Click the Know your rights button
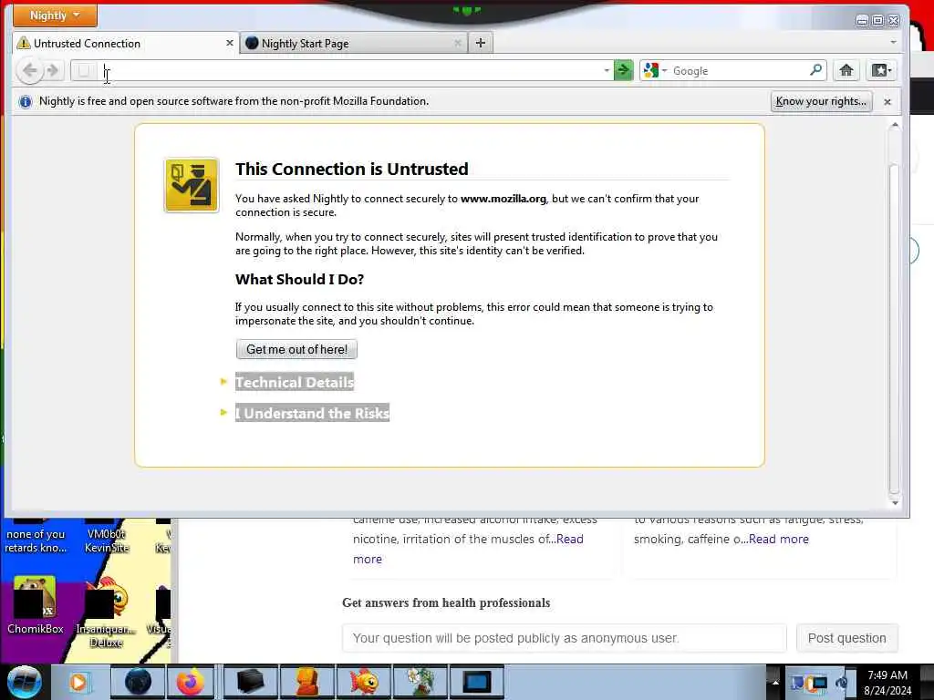This screenshot has height=700, width=934. click(821, 101)
